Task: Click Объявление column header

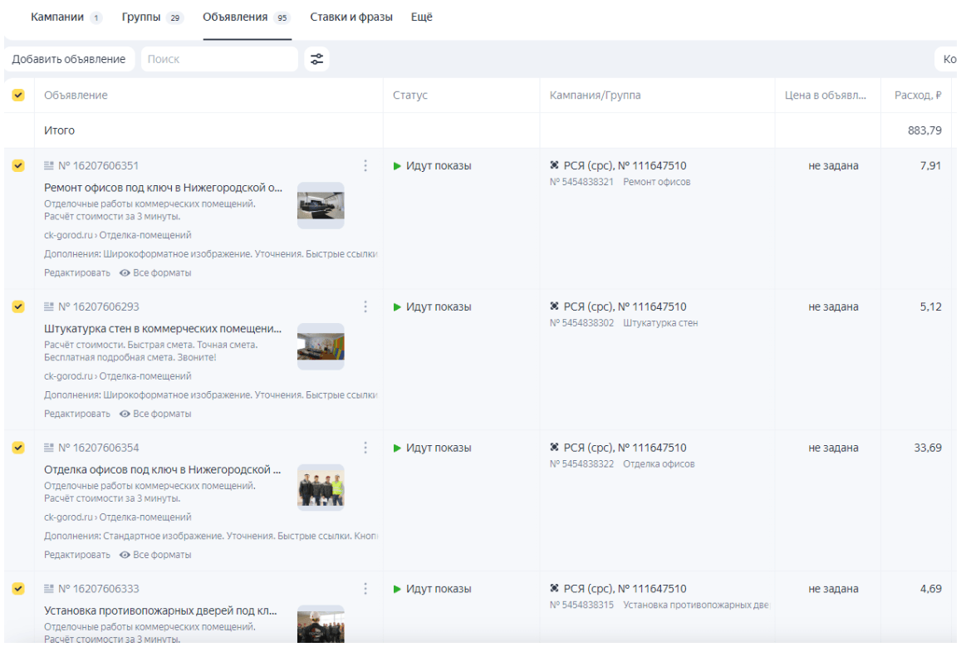Action: 76,95
